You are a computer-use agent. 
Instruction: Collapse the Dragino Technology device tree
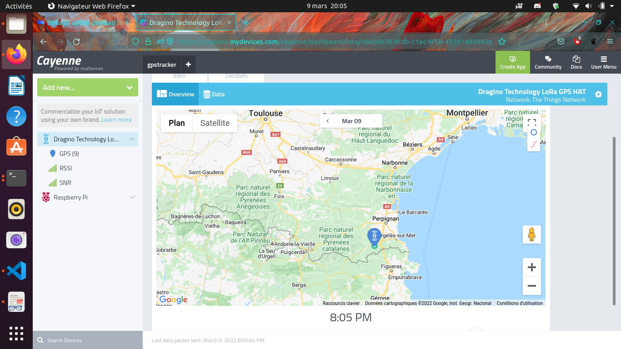click(132, 139)
